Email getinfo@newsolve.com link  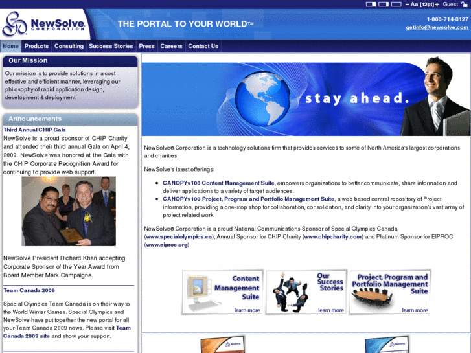[437, 27]
